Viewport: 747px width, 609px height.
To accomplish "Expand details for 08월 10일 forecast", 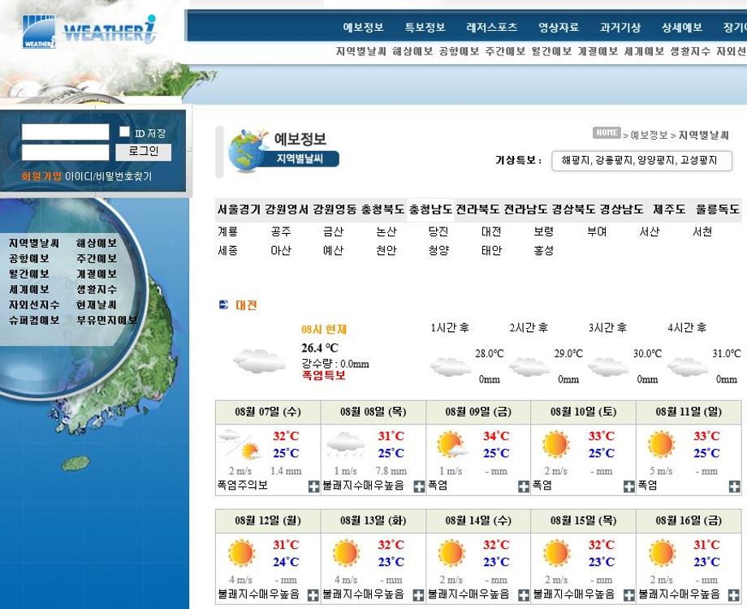I will tap(628, 486).
